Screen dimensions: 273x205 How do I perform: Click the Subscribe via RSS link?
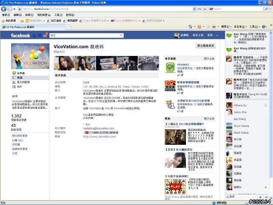17,141
